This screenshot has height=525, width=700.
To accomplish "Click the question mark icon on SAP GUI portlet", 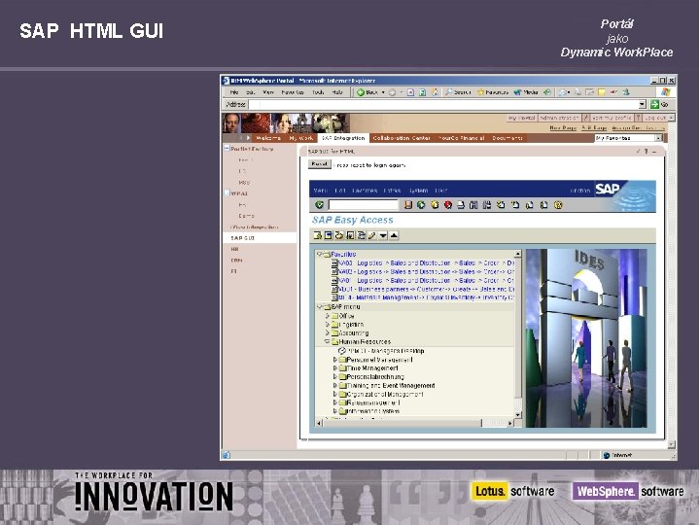I will click(646, 152).
